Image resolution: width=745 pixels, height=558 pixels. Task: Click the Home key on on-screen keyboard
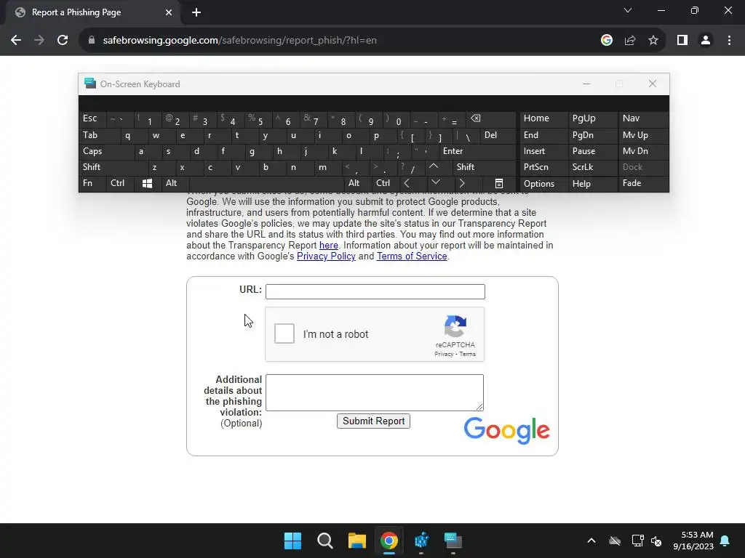544,118
